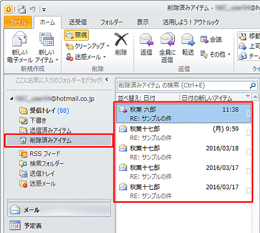Screen dimensions: 260x233
Task: Open the 下書き folder
Action: (x=33, y=121)
